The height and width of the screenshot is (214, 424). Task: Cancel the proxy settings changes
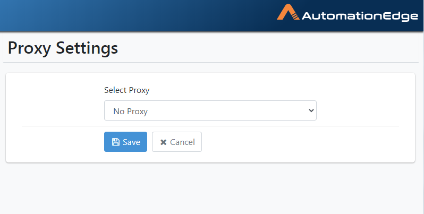(x=177, y=142)
